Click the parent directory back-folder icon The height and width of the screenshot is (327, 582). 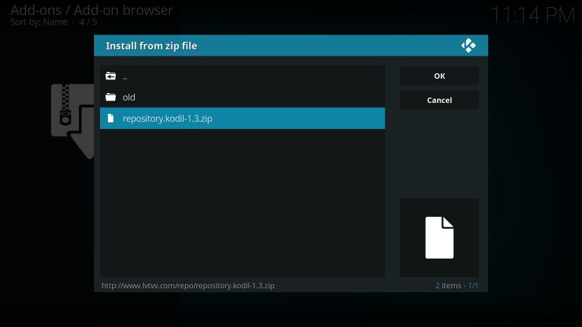[110, 76]
